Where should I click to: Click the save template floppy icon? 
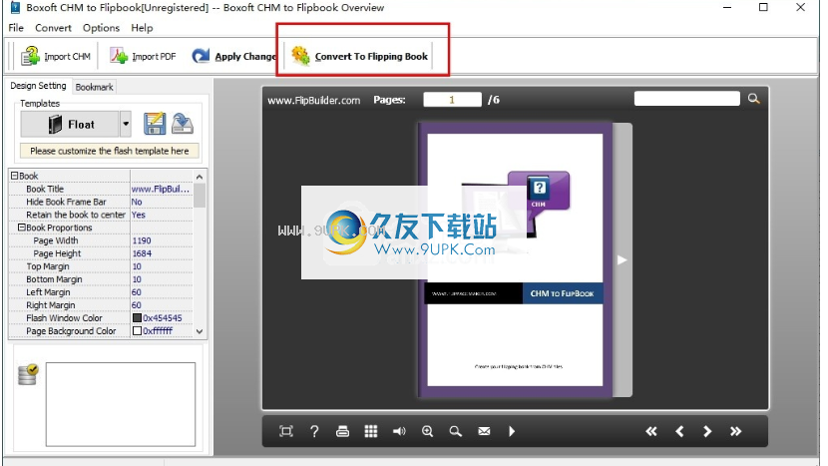pos(155,124)
